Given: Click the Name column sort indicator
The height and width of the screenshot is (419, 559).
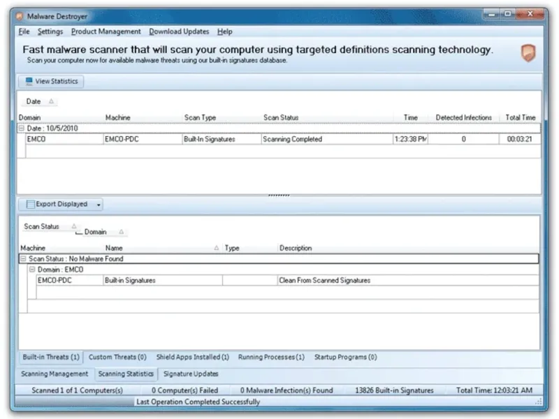Looking at the screenshot, I should pos(216,248).
